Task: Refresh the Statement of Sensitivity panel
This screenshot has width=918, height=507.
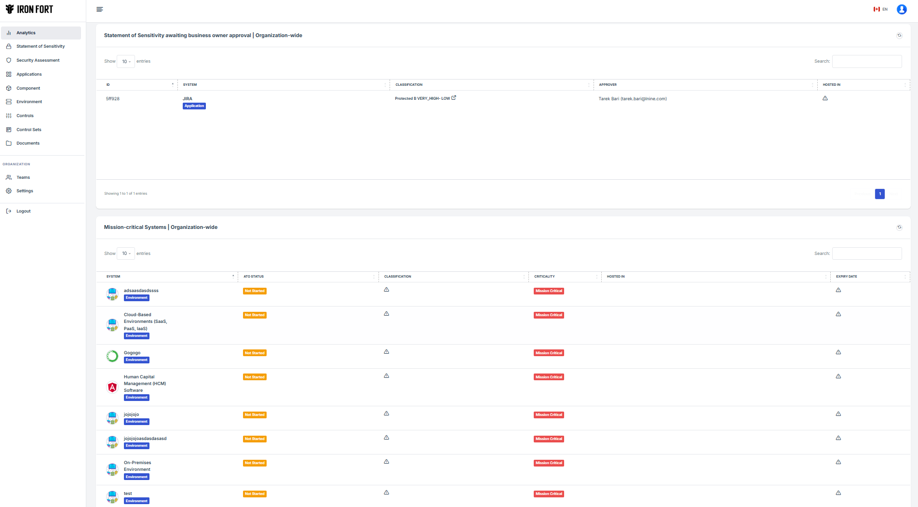Action: click(x=899, y=35)
